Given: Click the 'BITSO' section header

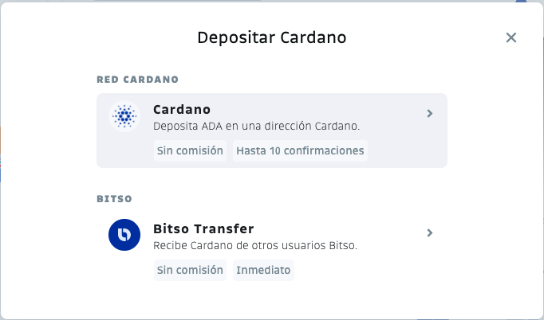Looking at the screenshot, I should 115,199.
